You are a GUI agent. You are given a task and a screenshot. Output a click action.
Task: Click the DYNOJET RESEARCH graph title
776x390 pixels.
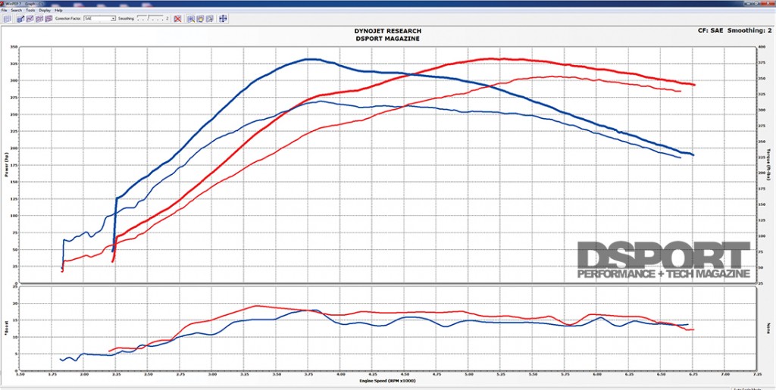pos(388,31)
